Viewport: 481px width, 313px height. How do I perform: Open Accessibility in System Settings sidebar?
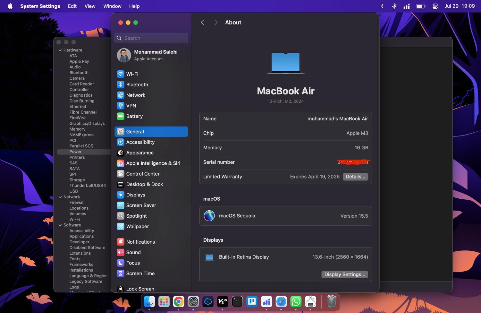(151, 142)
